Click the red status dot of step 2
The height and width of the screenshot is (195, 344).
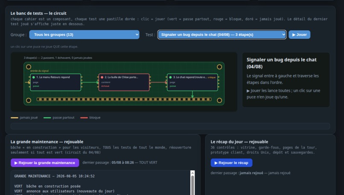[102, 77]
